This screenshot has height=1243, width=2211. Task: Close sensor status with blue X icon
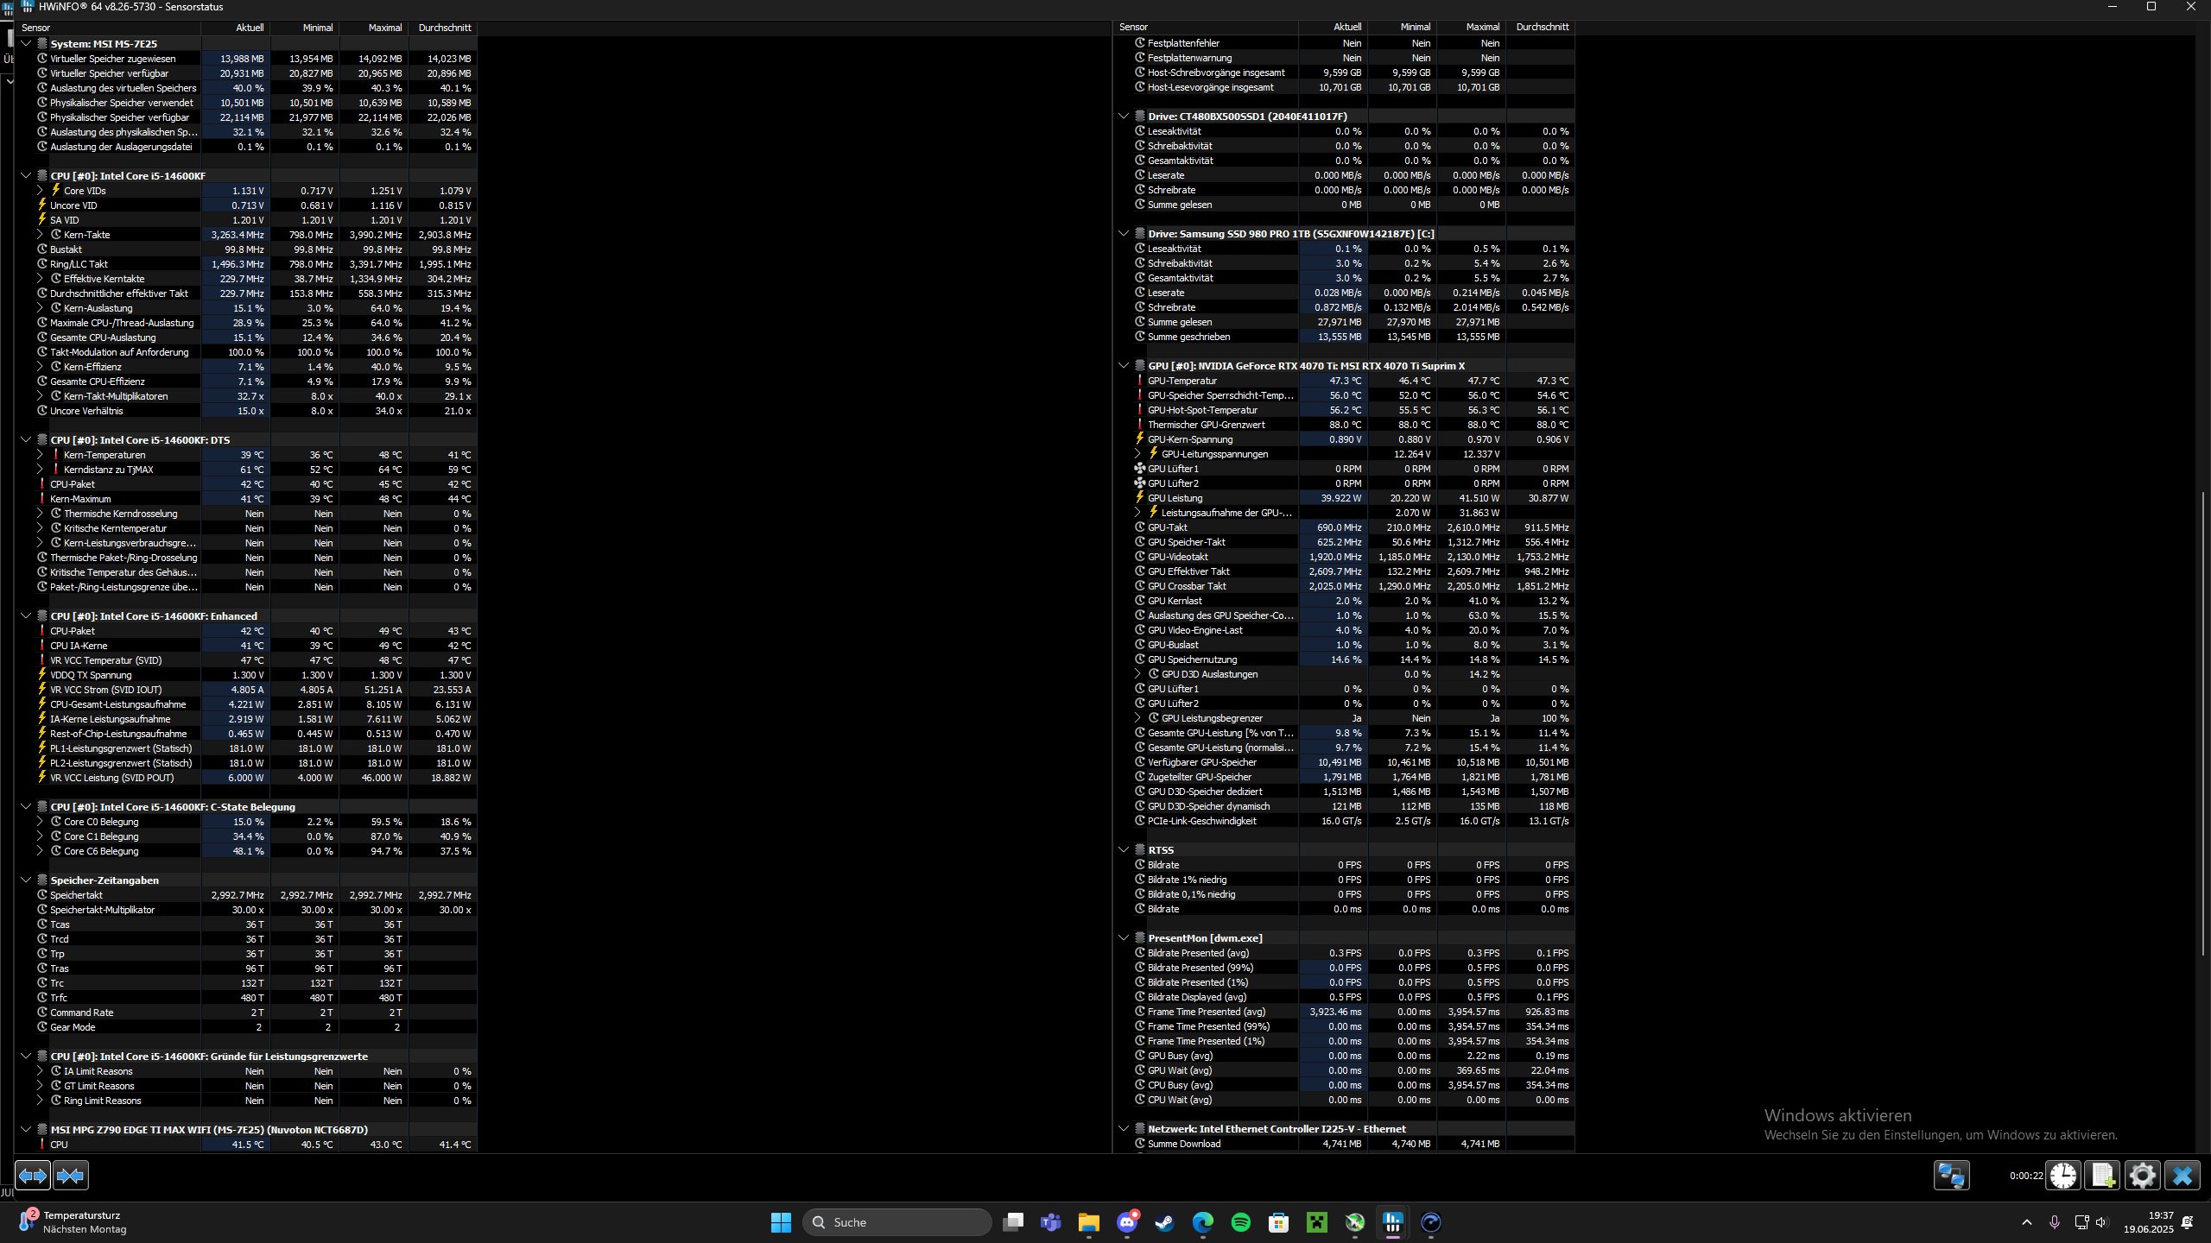pyautogui.click(x=2182, y=1175)
